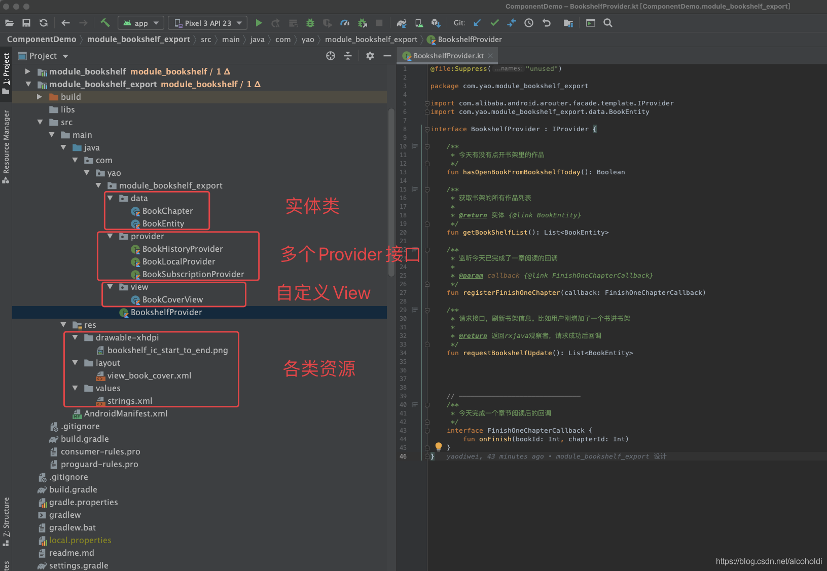This screenshot has height=571, width=827.
Task: Toggle the Structure side panel
Action: coord(6,521)
